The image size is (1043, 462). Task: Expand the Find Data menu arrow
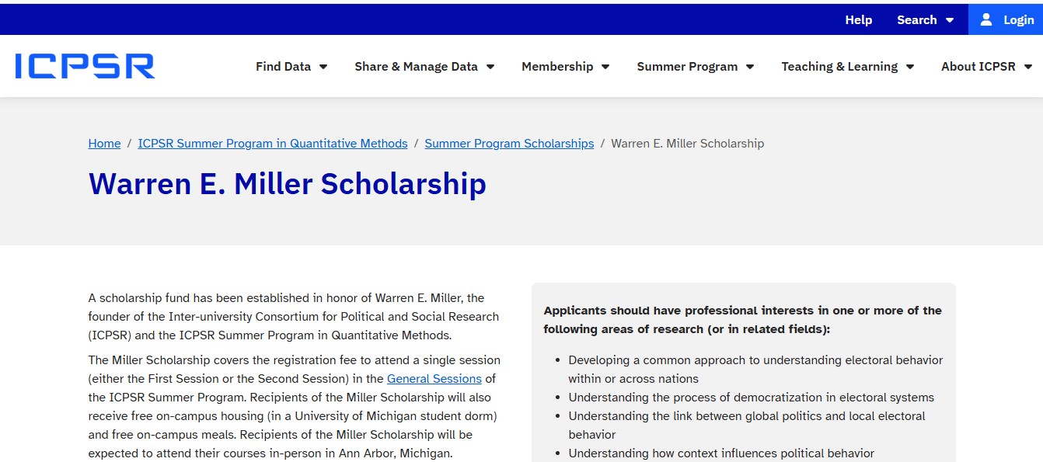pos(323,67)
